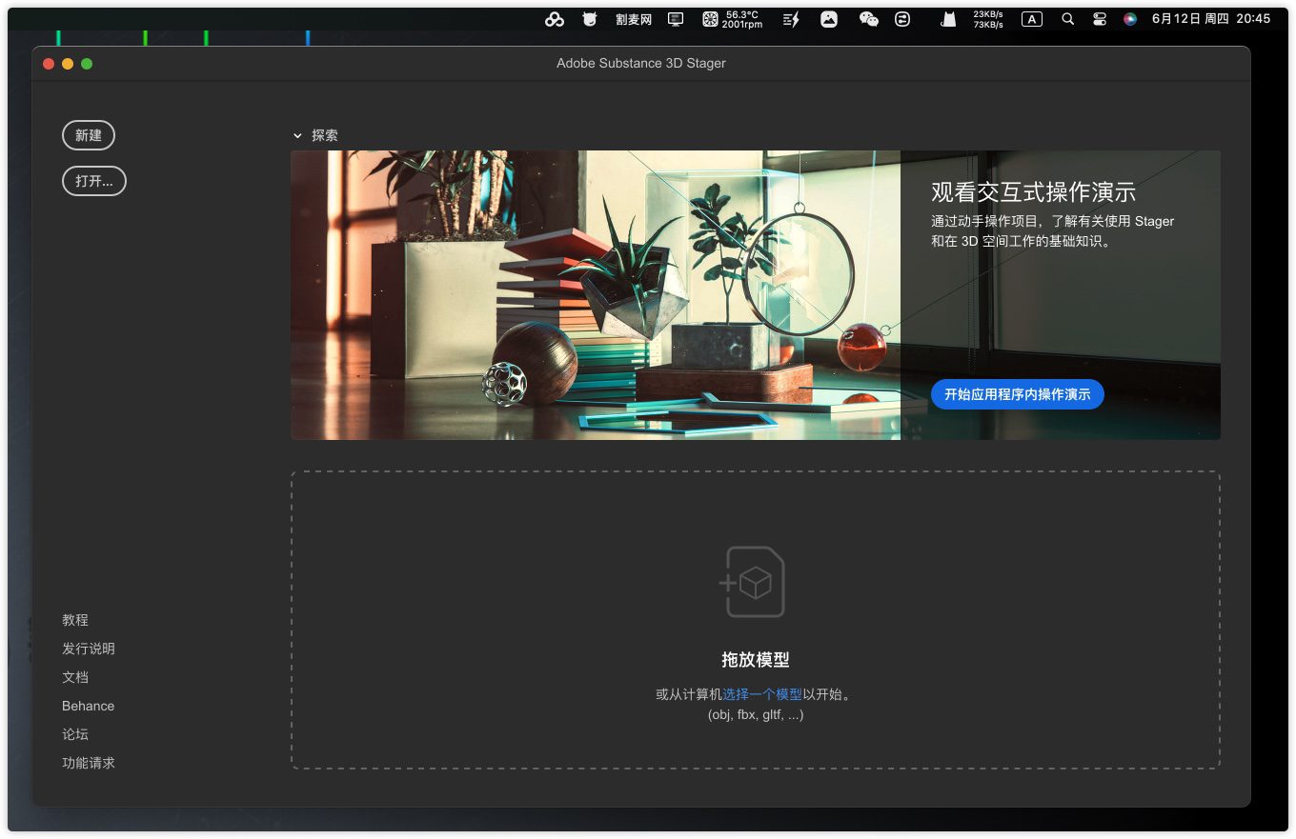Click the red close window button
The width and height of the screenshot is (1296, 839).
tap(49, 64)
